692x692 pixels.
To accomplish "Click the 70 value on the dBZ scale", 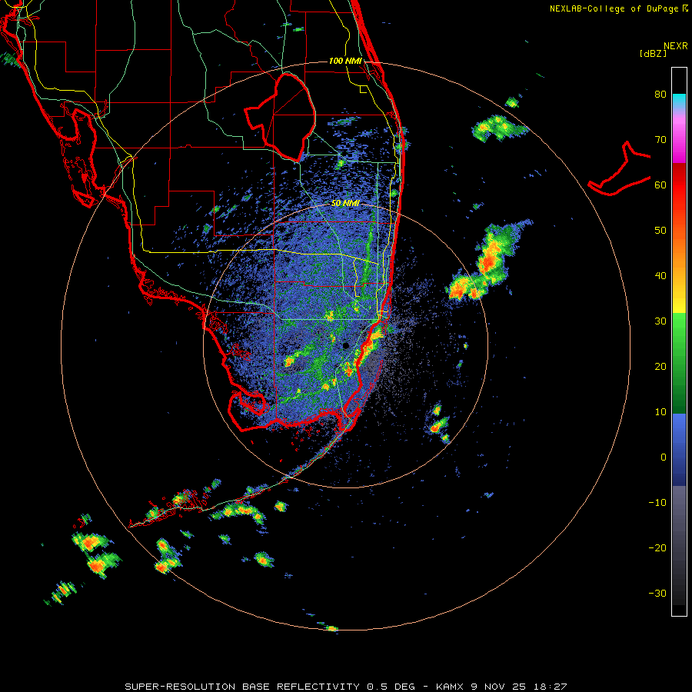I will 660,140.
